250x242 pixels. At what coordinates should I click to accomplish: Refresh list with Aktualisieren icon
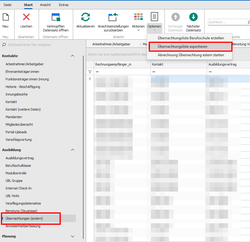(x=86, y=17)
